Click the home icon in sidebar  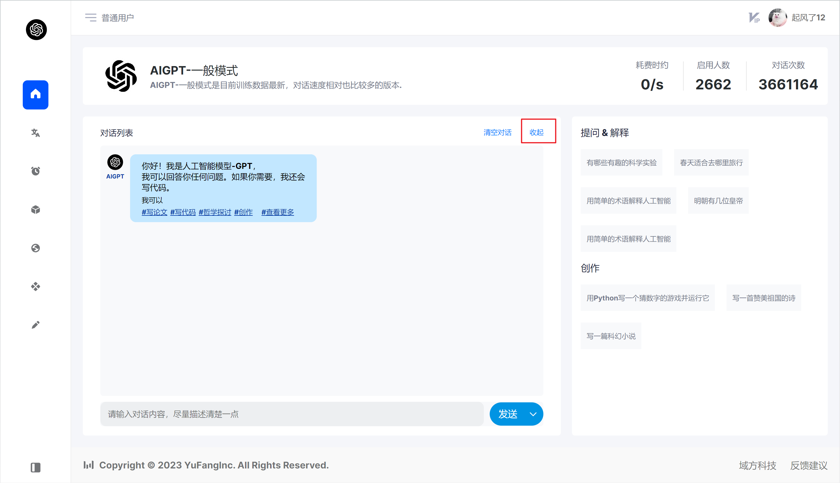tap(36, 95)
